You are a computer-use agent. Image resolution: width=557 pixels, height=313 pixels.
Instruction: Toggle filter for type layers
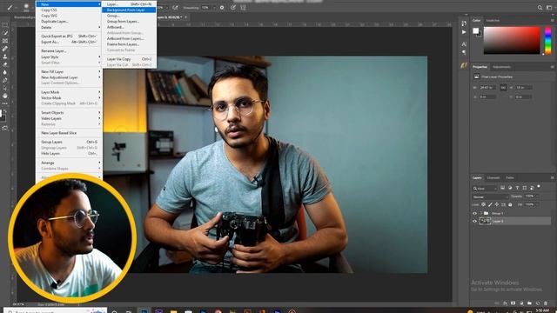517,188
